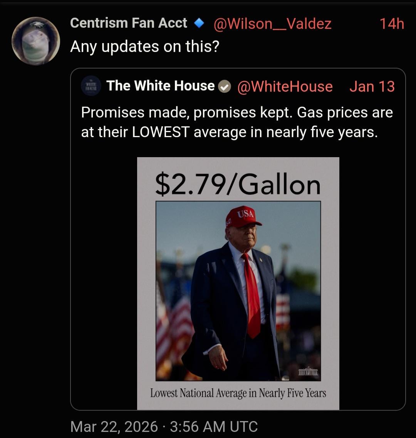Click the gray verified checkmark next to The White House
416x438 pixels.
pyautogui.click(x=225, y=87)
